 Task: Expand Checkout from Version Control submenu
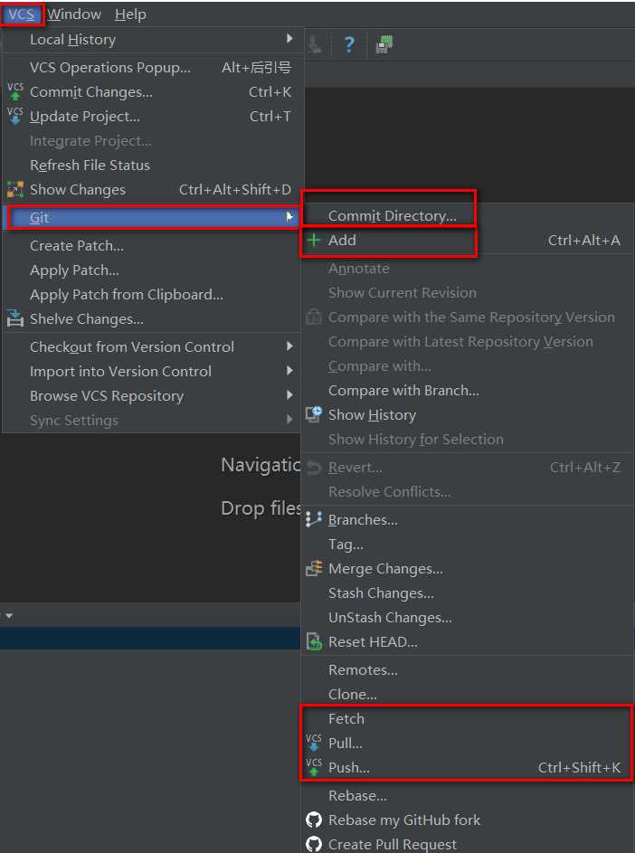289,346
